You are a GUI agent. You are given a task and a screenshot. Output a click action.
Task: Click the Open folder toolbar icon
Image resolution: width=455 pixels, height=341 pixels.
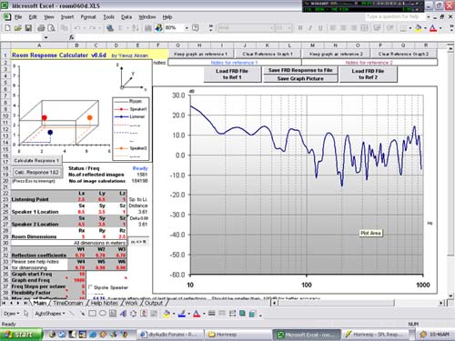coord(18,28)
